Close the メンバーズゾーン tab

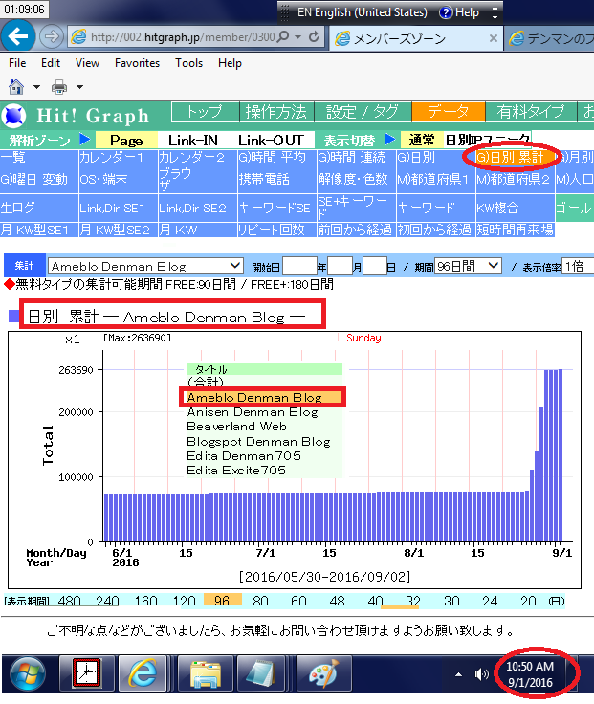[493, 38]
